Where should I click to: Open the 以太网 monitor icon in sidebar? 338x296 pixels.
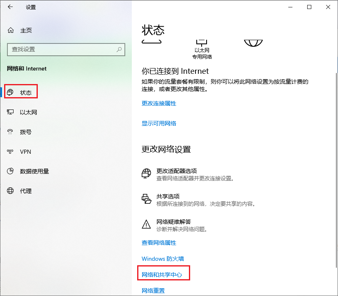[10, 112]
